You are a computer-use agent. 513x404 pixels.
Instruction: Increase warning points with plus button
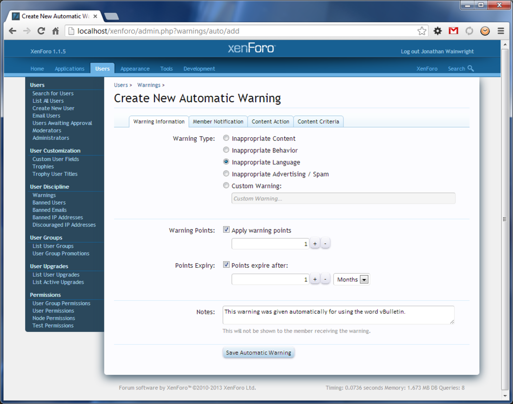point(315,244)
